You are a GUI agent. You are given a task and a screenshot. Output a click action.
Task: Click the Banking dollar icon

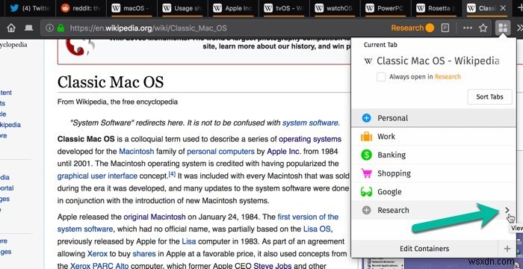366,155
